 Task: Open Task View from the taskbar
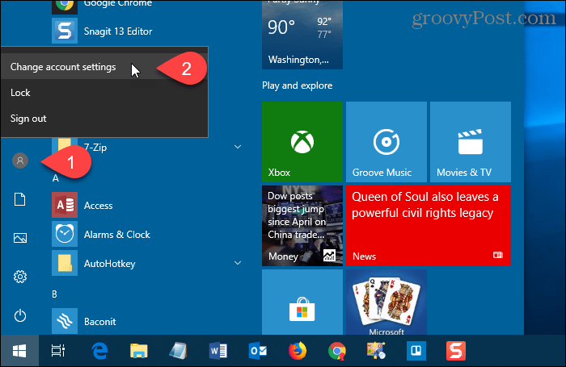point(57,351)
